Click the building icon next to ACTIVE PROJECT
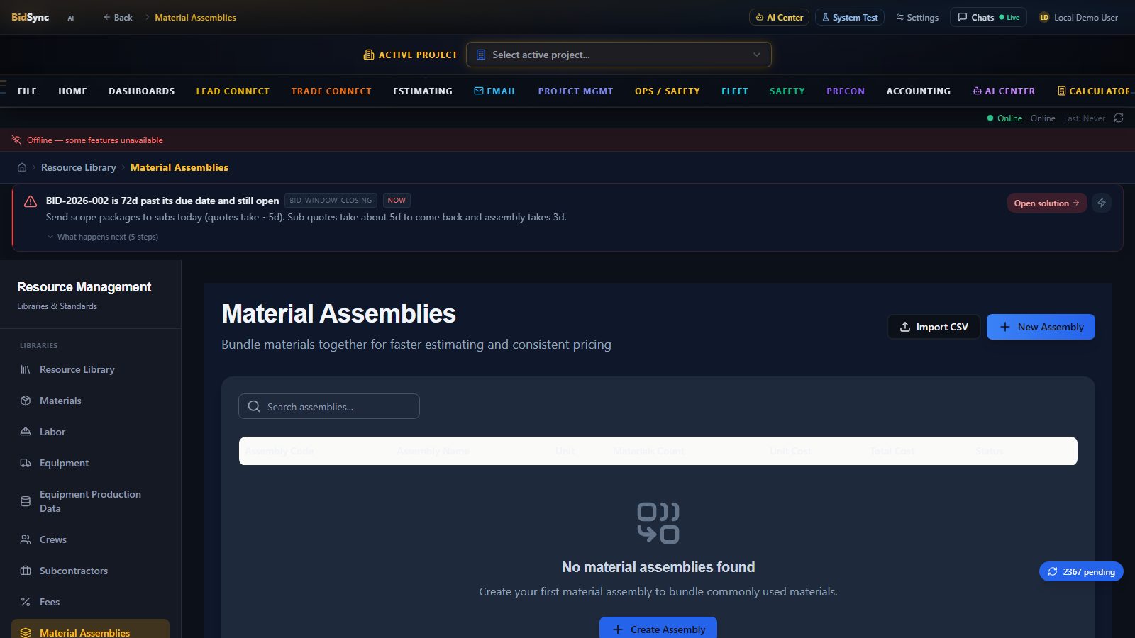The image size is (1135, 638). pos(369,55)
